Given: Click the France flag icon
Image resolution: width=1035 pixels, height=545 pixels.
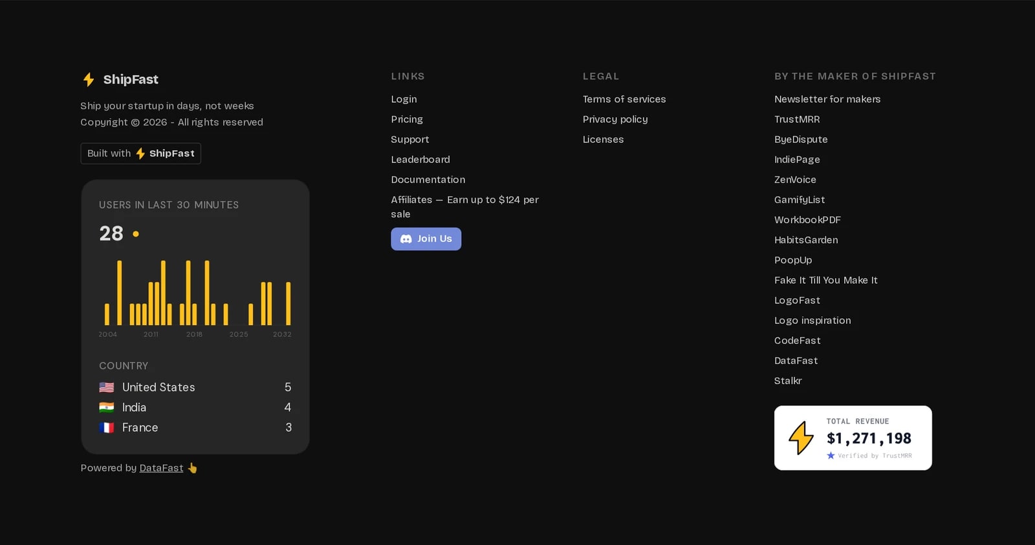Looking at the screenshot, I should point(107,427).
